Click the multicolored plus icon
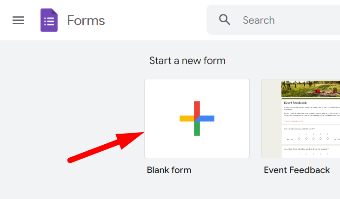 [x=197, y=118]
